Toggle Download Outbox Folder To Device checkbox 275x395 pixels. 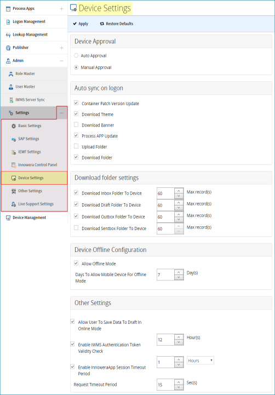point(76,216)
